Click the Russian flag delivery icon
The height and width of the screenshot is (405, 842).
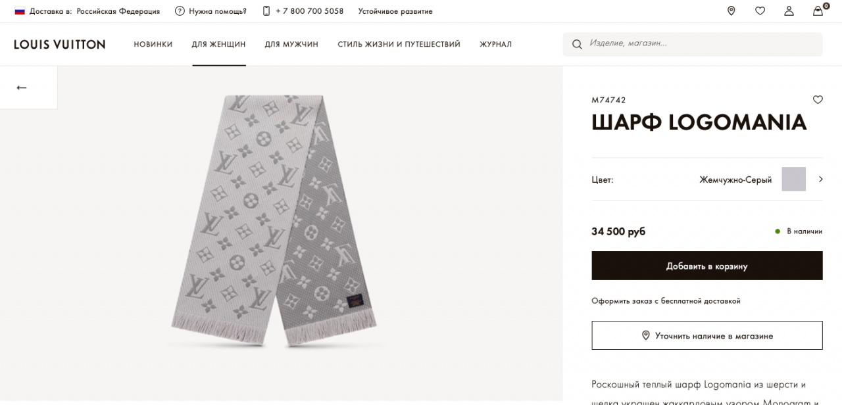tap(20, 11)
